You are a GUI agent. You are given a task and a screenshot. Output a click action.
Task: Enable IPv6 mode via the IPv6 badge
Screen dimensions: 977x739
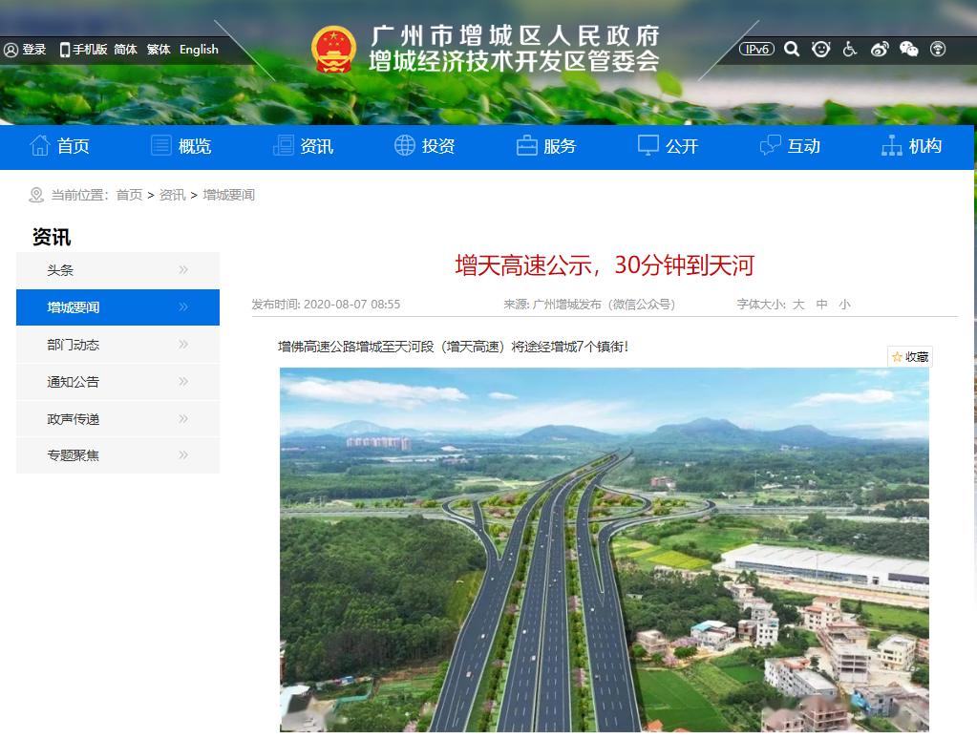(x=755, y=48)
